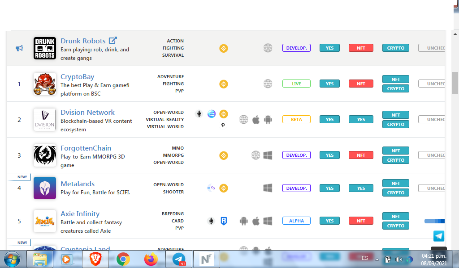Open Firefox from the taskbar

point(151,259)
